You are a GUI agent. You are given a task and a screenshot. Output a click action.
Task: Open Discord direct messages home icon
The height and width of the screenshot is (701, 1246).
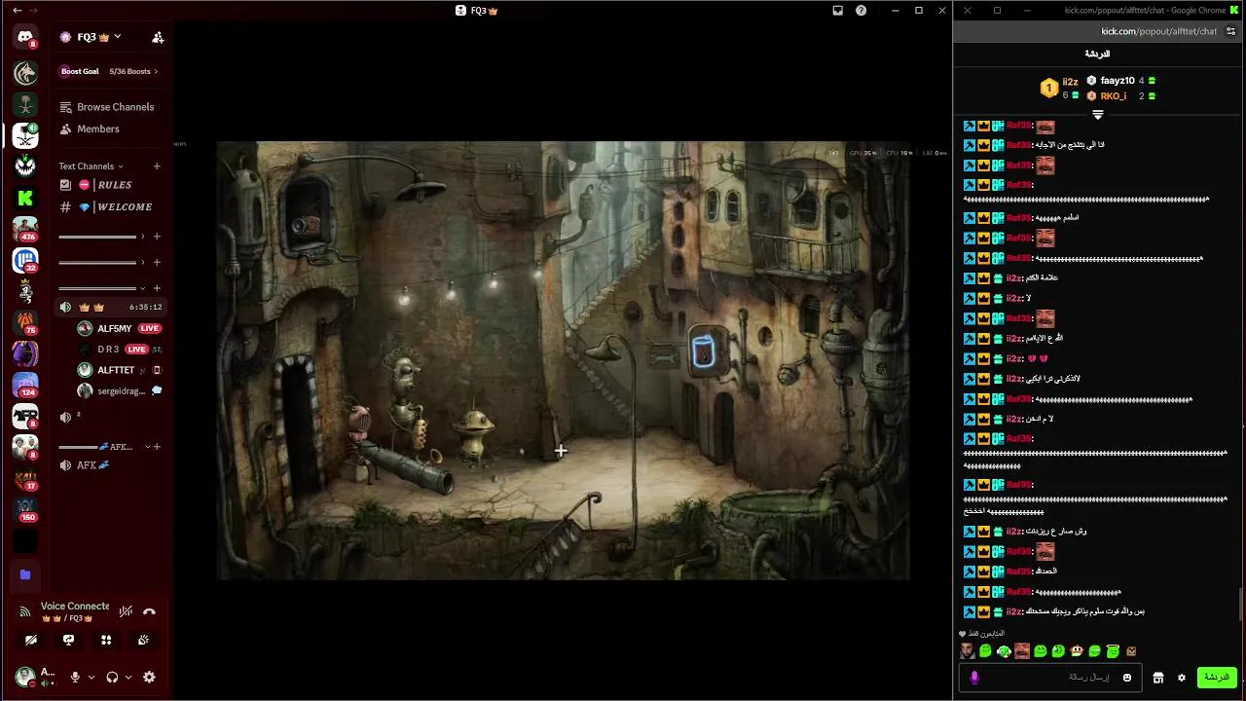point(25,37)
